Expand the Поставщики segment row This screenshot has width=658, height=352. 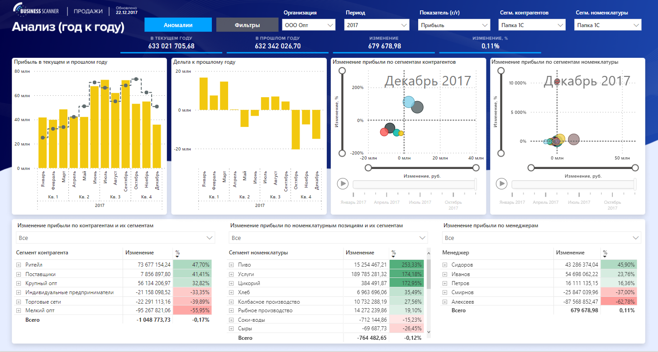click(x=19, y=274)
